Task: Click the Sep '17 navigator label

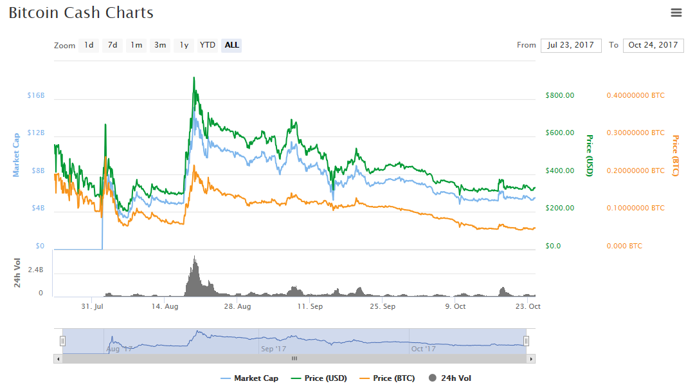Action: [x=273, y=349]
